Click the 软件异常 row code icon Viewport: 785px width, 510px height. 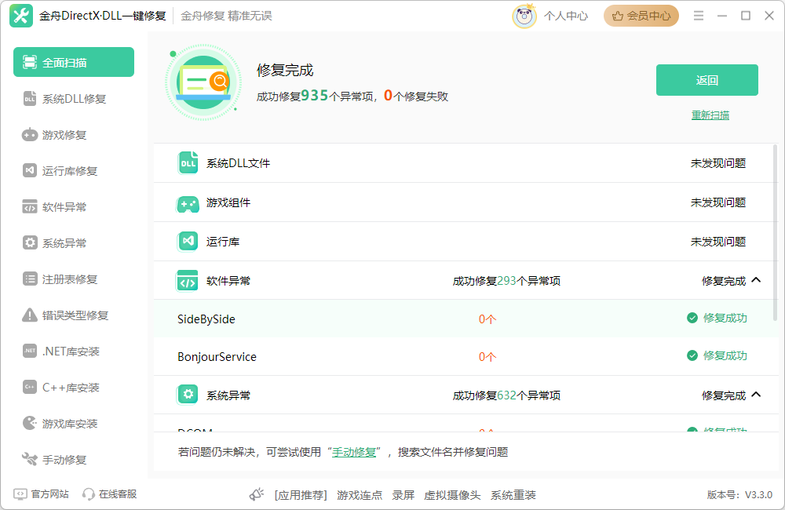tap(188, 281)
